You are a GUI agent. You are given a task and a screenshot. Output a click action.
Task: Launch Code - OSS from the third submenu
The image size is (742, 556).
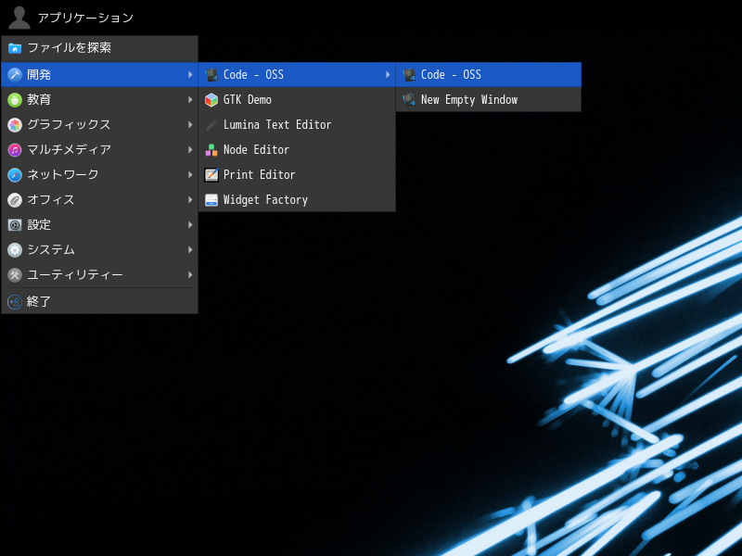(x=451, y=75)
